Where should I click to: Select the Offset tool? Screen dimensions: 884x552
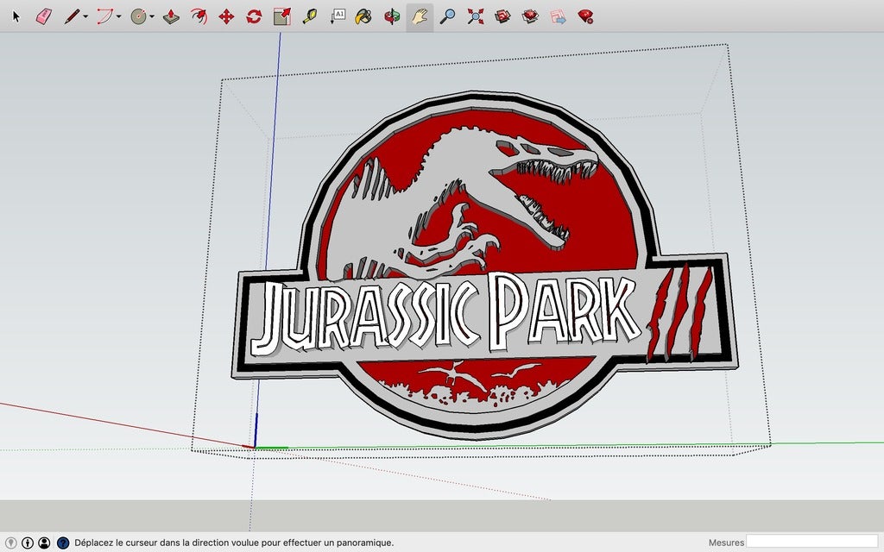point(199,16)
